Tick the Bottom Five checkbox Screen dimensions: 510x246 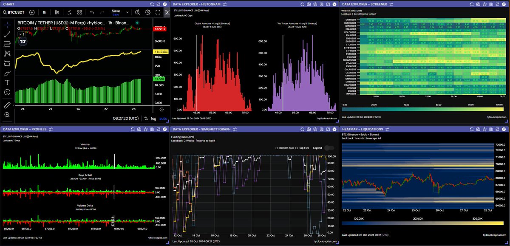click(x=277, y=148)
